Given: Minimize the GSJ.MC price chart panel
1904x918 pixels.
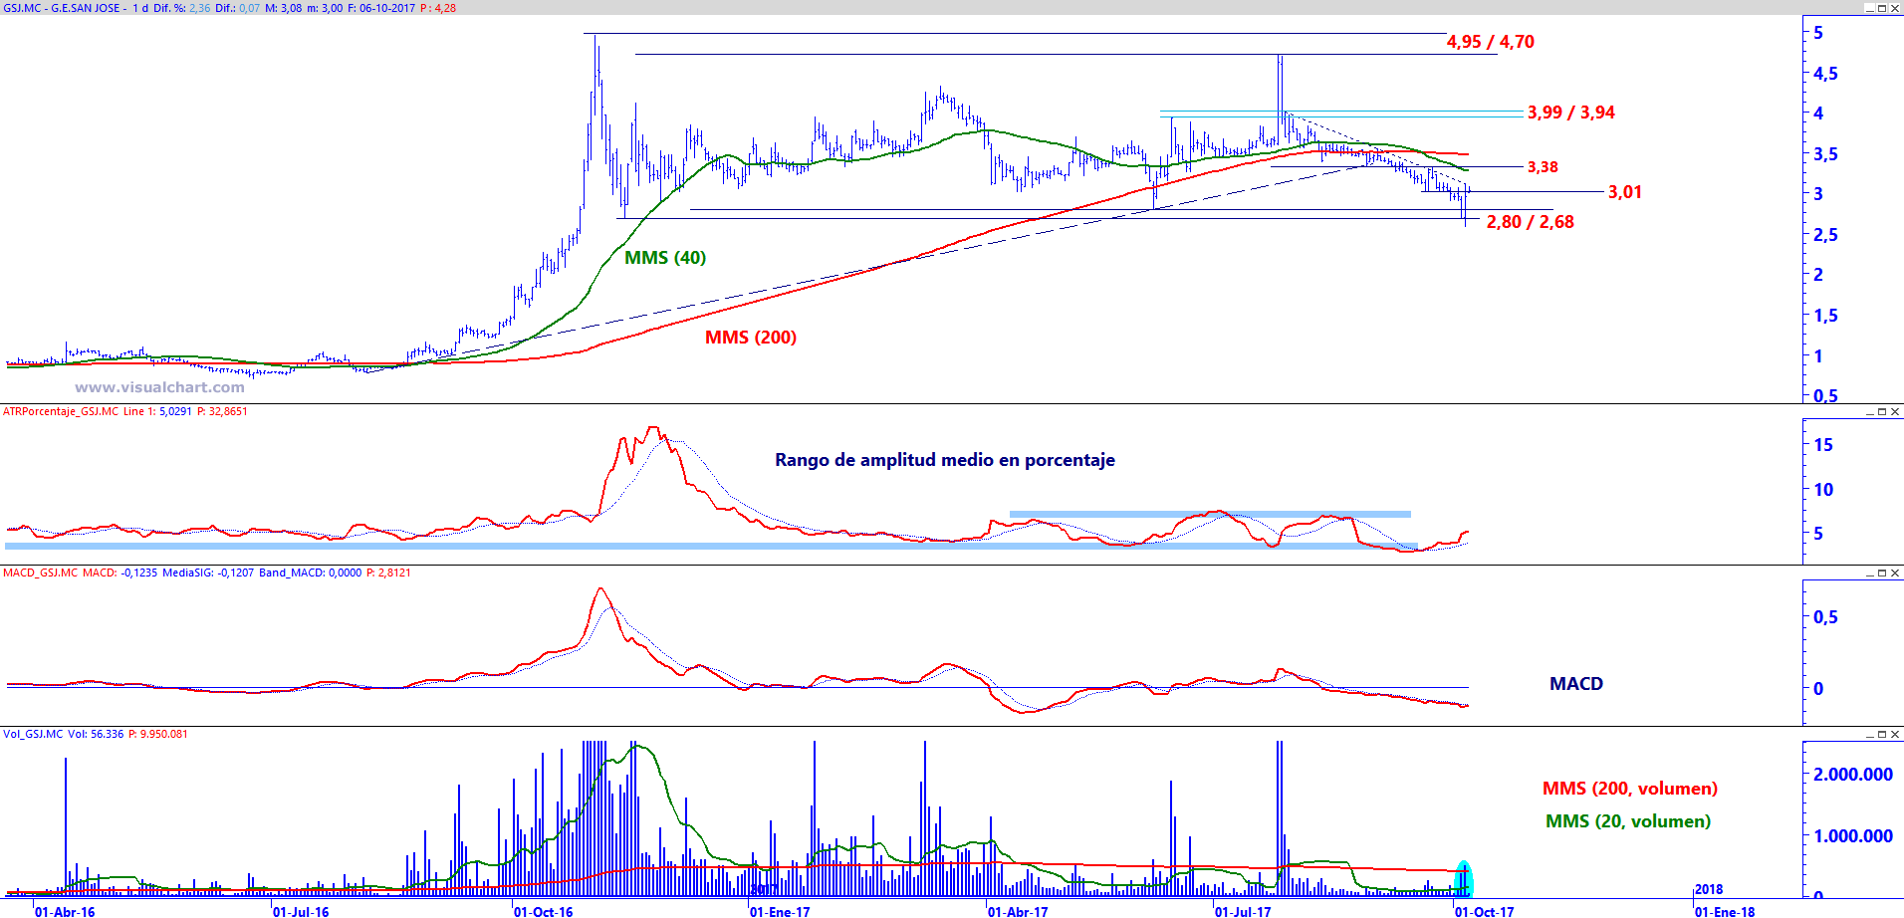Looking at the screenshot, I should pos(1869,8).
